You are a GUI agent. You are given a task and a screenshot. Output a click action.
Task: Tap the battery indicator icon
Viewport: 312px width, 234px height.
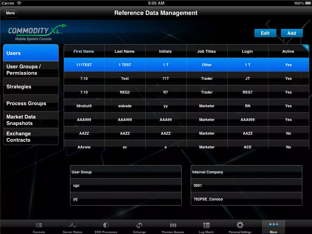coord(308,3)
